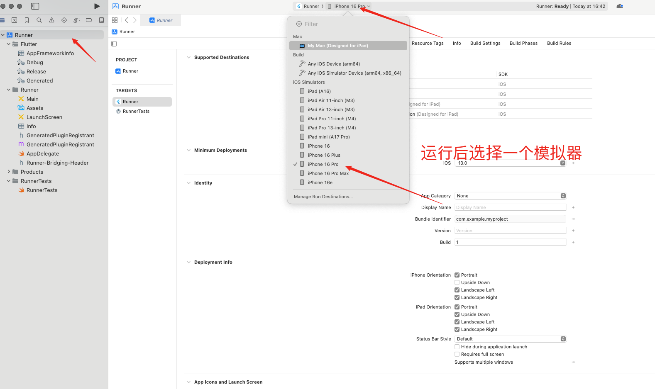Screen dimensions: 655x389
Task: Choose Any iOS Device (arm64) destination
Action: pyautogui.click(x=348, y=64)
